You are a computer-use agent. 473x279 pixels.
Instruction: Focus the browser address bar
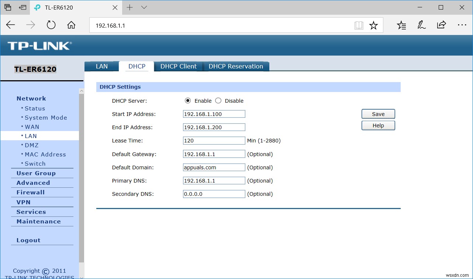(x=221, y=25)
